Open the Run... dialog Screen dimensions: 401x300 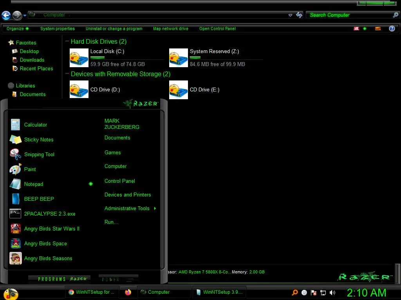pos(112,222)
